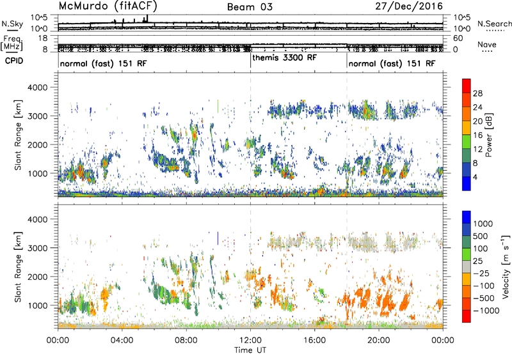Click the 4000 tick on the velocity panel
512x354 pixels.
pos(39,219)
